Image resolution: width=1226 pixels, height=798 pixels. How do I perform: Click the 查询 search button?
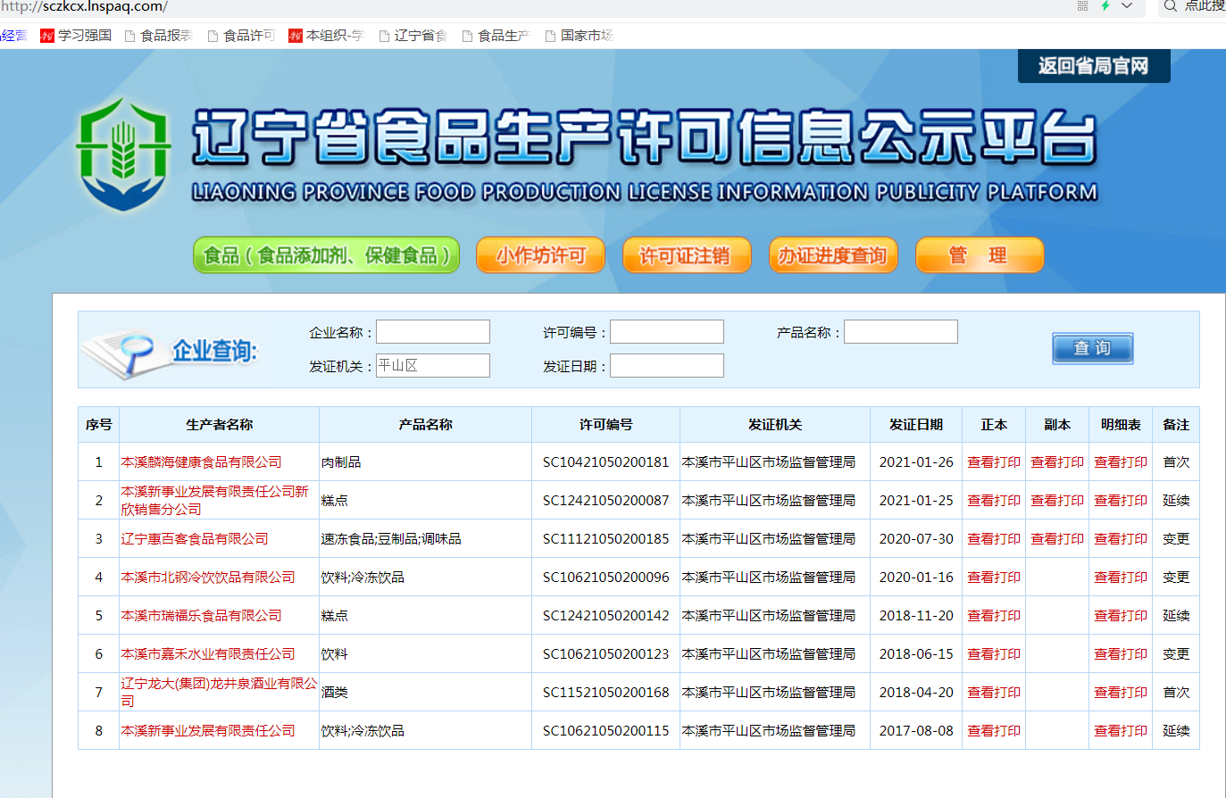tap(1093, 348)
